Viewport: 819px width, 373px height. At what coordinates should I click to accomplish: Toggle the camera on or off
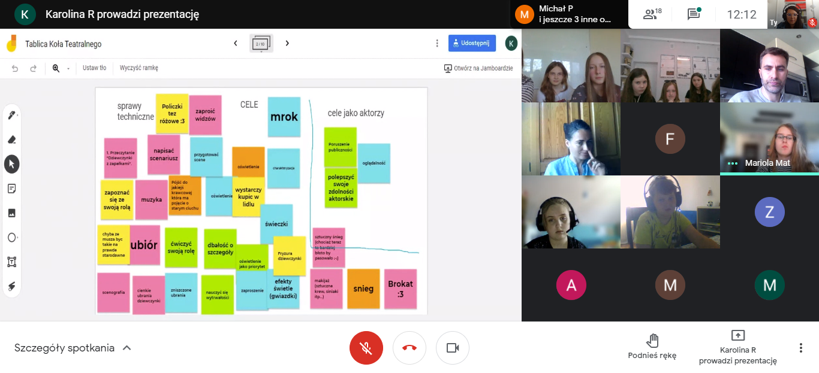pos(452,348)
